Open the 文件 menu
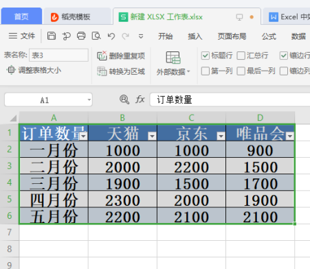This screenshot has height=269, width=310. pos(27,36)
